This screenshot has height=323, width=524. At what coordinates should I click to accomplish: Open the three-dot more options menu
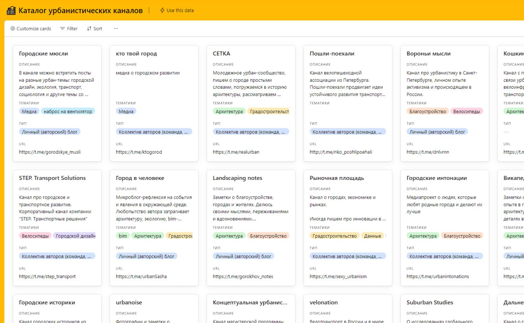tap(116, 29)
